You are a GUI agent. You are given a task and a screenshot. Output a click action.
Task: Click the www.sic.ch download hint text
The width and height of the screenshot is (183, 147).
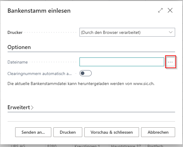pos(81,83)
